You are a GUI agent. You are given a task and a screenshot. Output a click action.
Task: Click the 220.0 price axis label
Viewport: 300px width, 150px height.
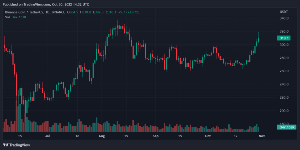click(285, 97)
